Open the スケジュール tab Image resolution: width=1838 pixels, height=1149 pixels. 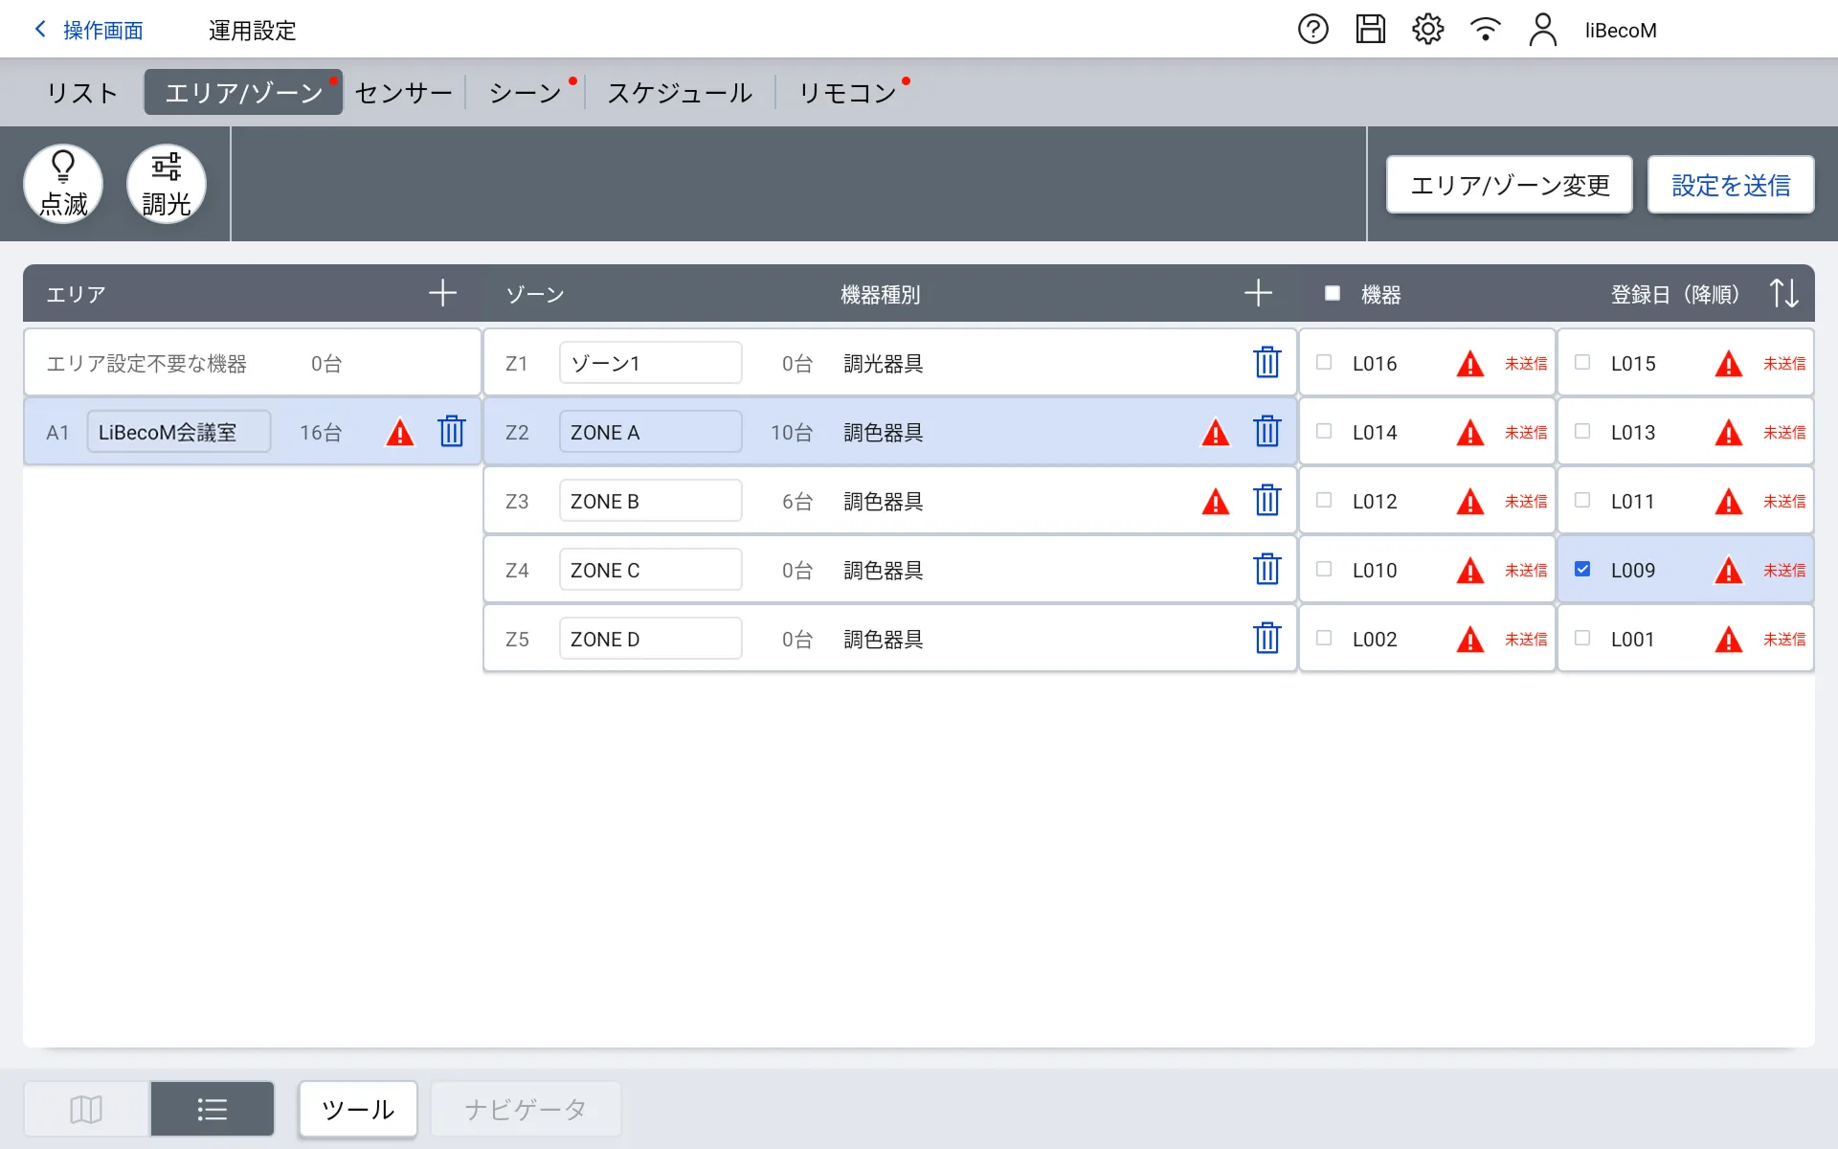tap(680, 93)
